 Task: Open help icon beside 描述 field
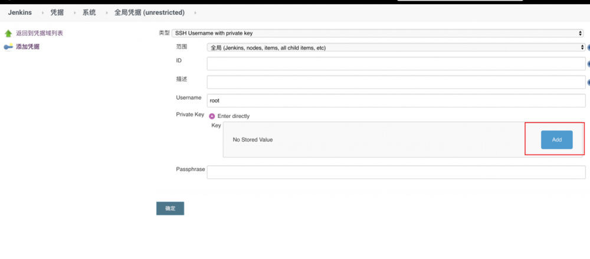coord(588,82)
